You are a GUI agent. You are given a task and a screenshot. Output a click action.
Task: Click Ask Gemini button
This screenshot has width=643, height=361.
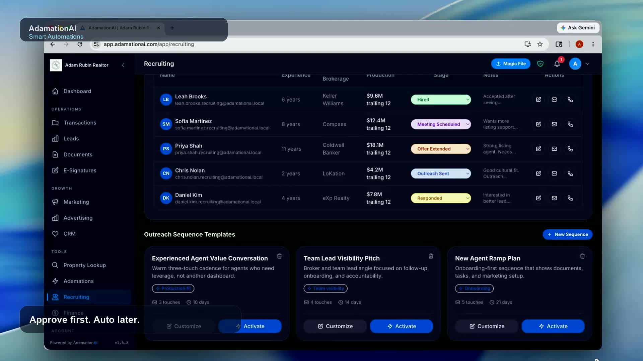578,28
